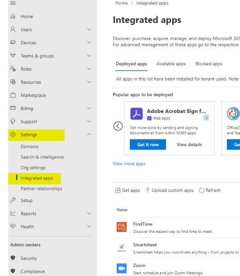Open the Smartsheet app row

pyautogui.click(x=176, y=248)
